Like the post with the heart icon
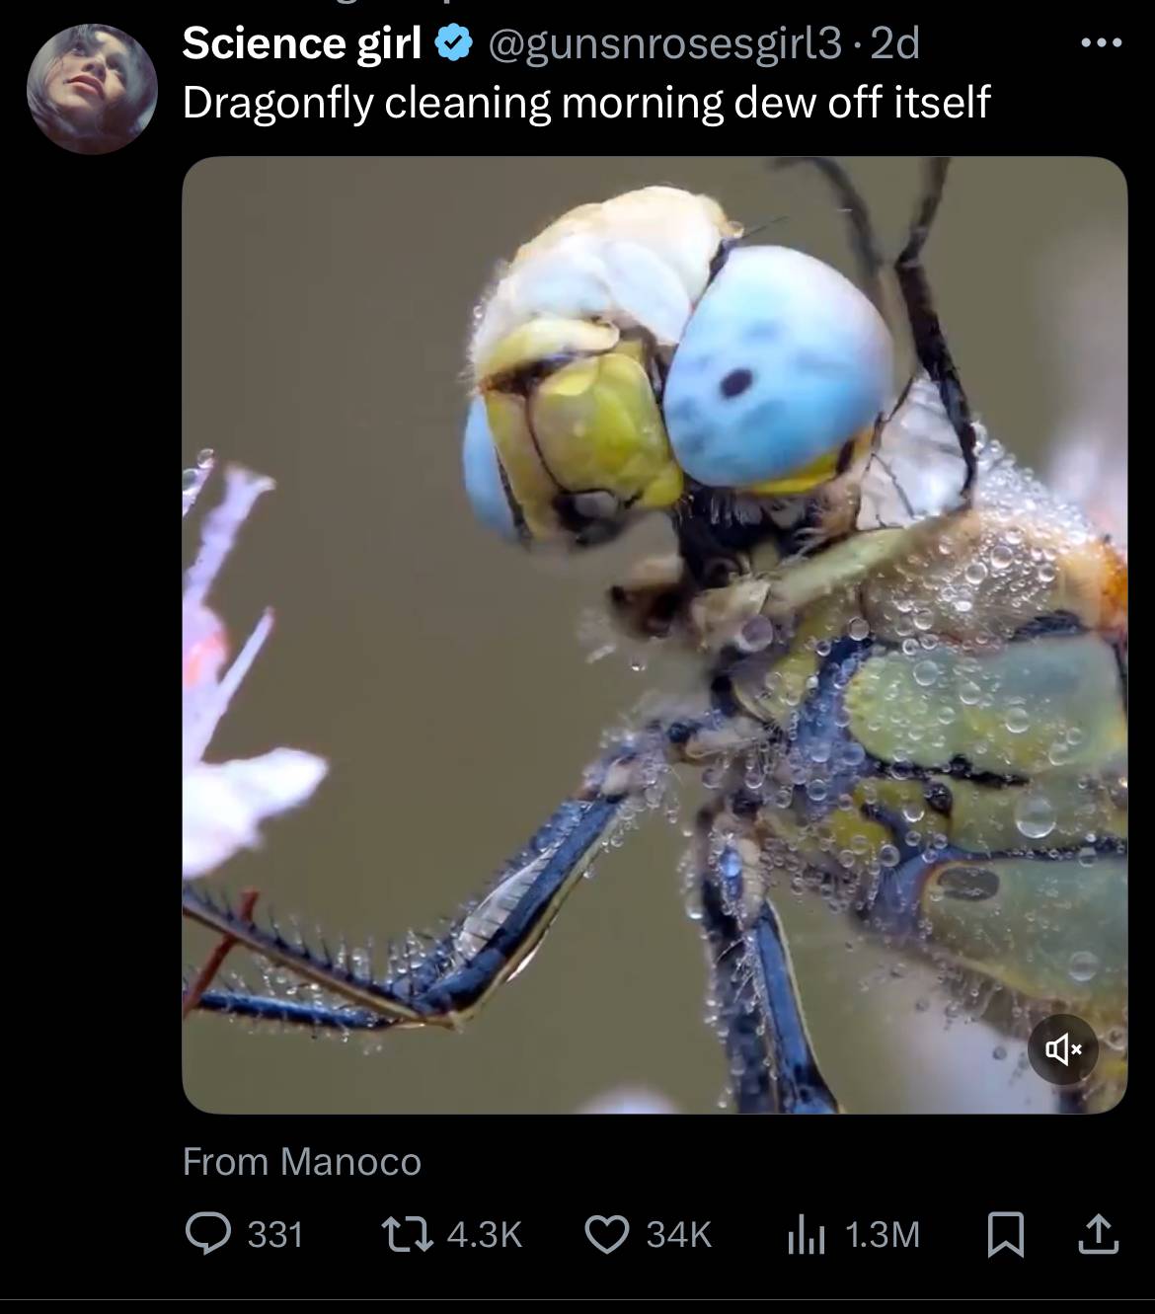This screenshot has width=1155, height=1314. tap(606, 1234)
